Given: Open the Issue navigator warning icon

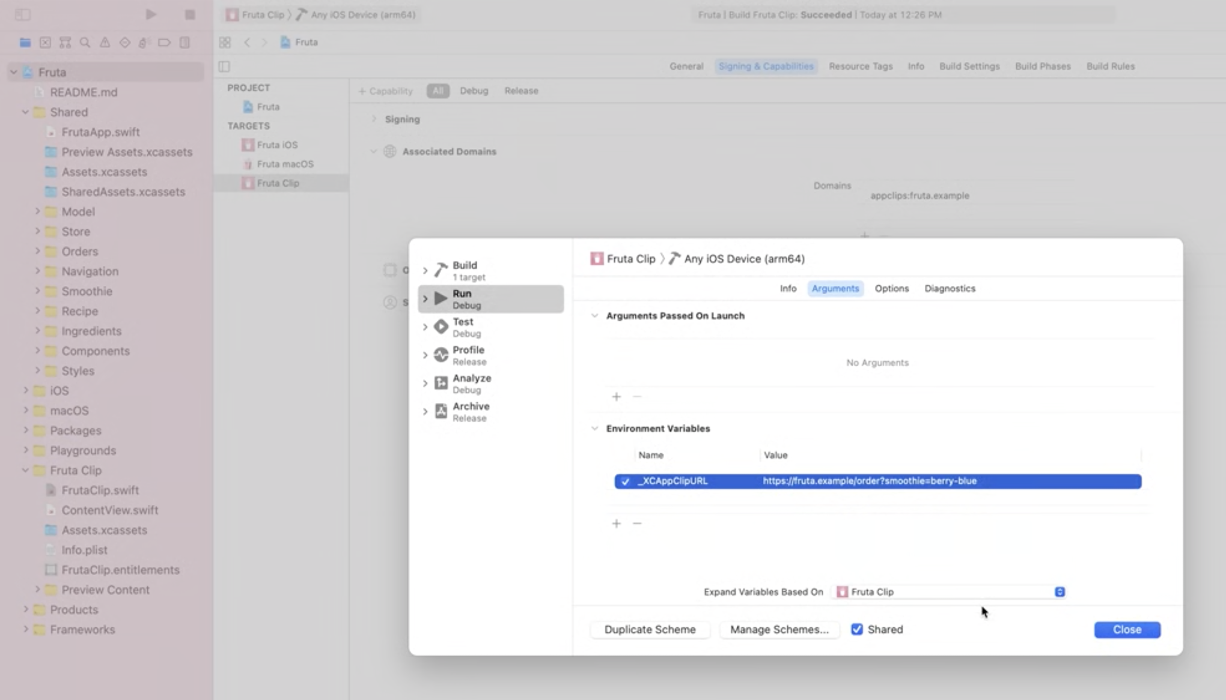Looking at the screenshot, I should (x=105, y=43).
